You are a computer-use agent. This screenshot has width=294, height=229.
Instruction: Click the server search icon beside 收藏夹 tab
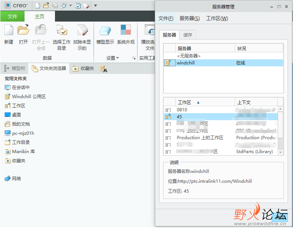[103, 69]
